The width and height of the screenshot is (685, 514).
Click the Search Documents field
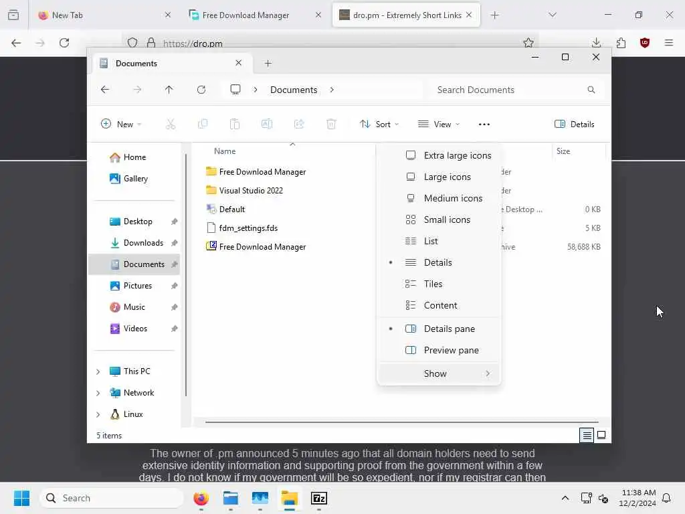[x=516, y=90]
